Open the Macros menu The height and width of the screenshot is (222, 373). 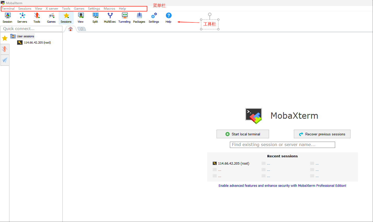[x=109, y=9]
